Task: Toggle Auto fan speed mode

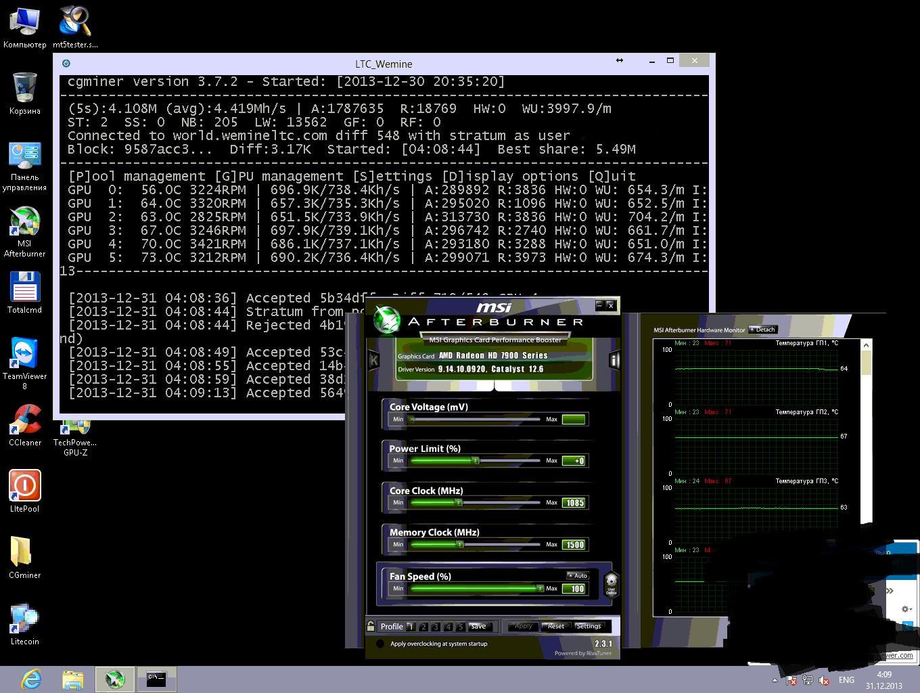Action: 577,575
